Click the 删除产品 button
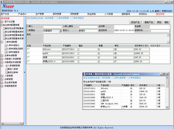This screenshot has width=174, height=130. [149, 22]
